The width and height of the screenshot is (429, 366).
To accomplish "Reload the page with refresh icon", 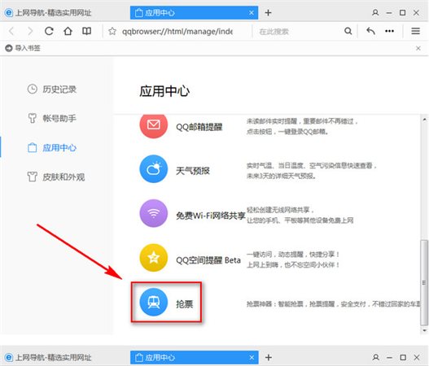I will coord(49,31).
